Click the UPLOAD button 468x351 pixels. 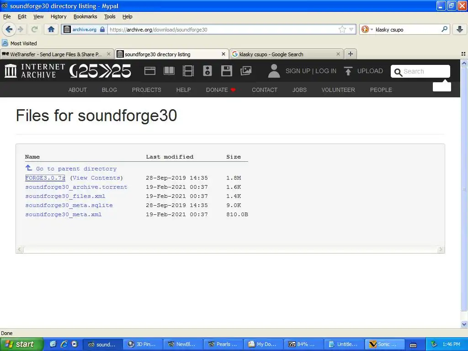[x=363, y=71]
